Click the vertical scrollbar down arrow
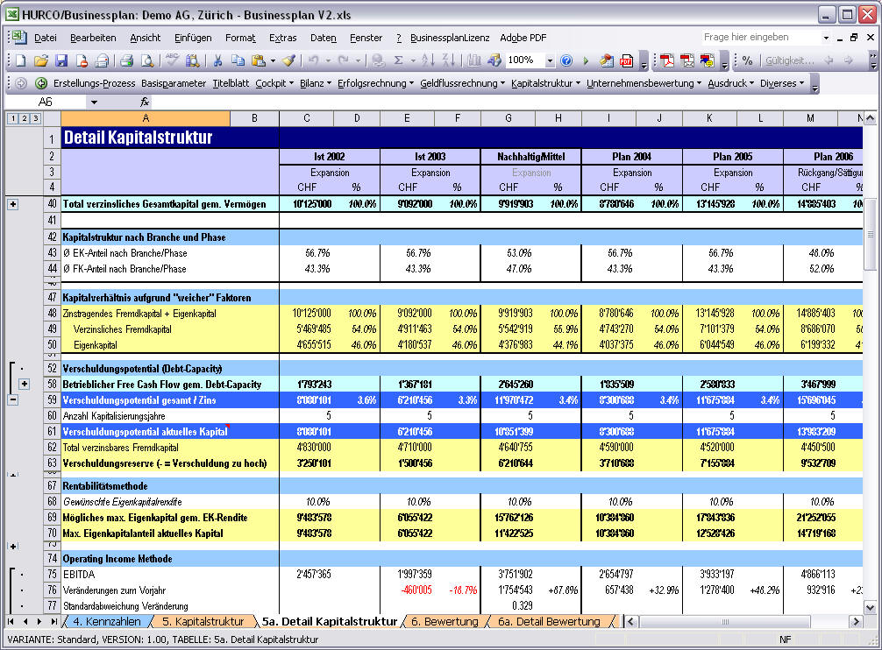 tap(870, 607)
